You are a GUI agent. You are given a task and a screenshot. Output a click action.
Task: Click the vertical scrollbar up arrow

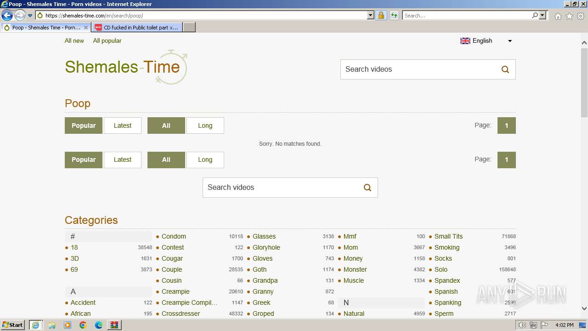[584, 43]
